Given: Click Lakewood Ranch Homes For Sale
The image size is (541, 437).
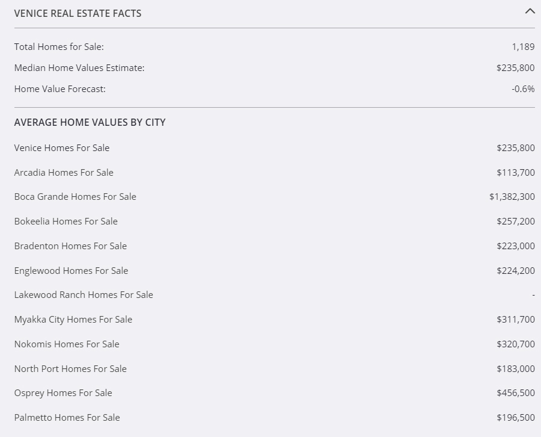Looking at the screenshot, I should point(84,295).
